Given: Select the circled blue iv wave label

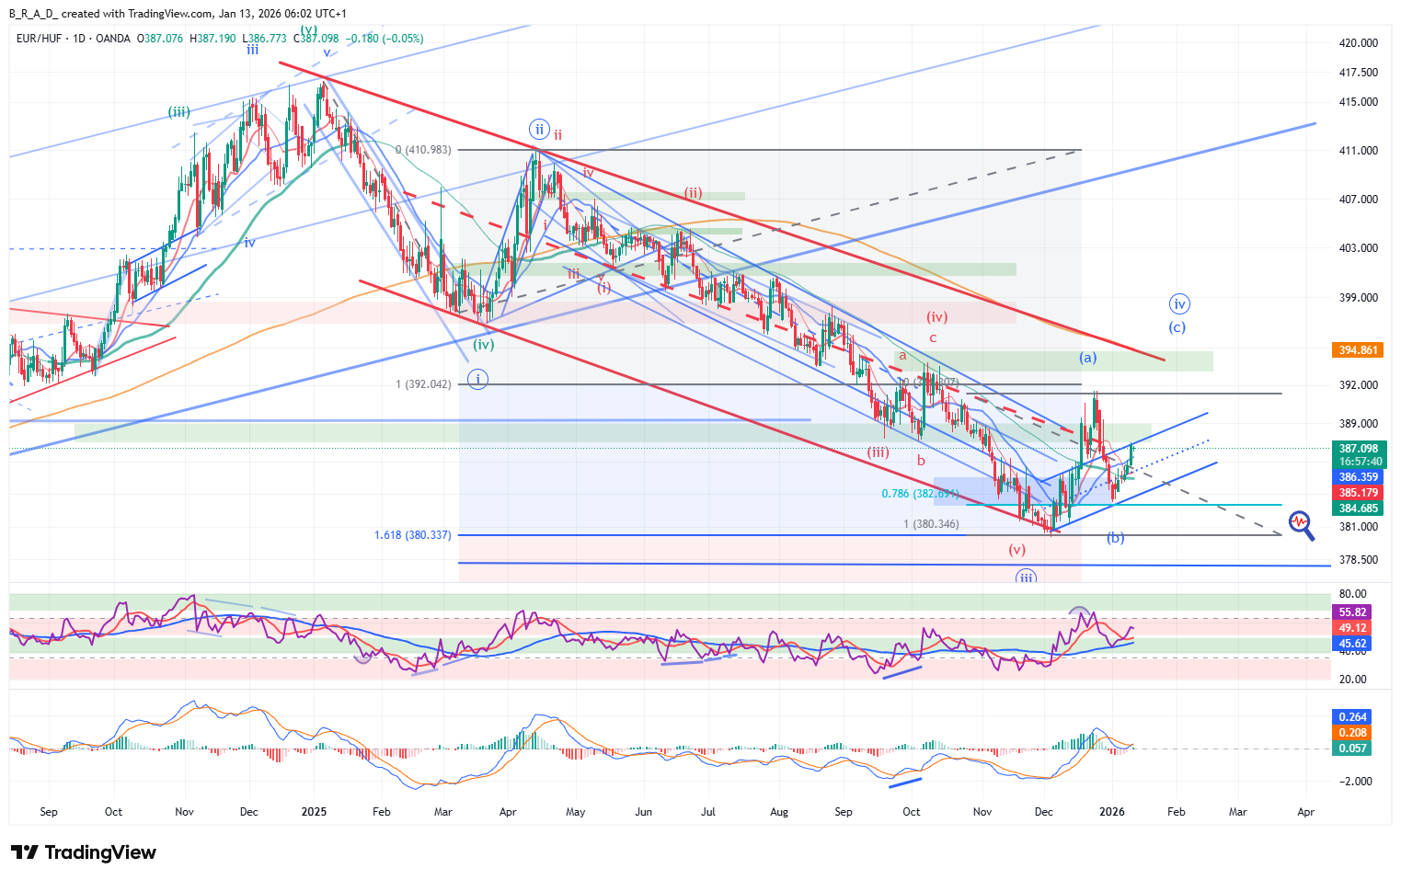Looking at the screenshot, I should [x=1178, y=303].
